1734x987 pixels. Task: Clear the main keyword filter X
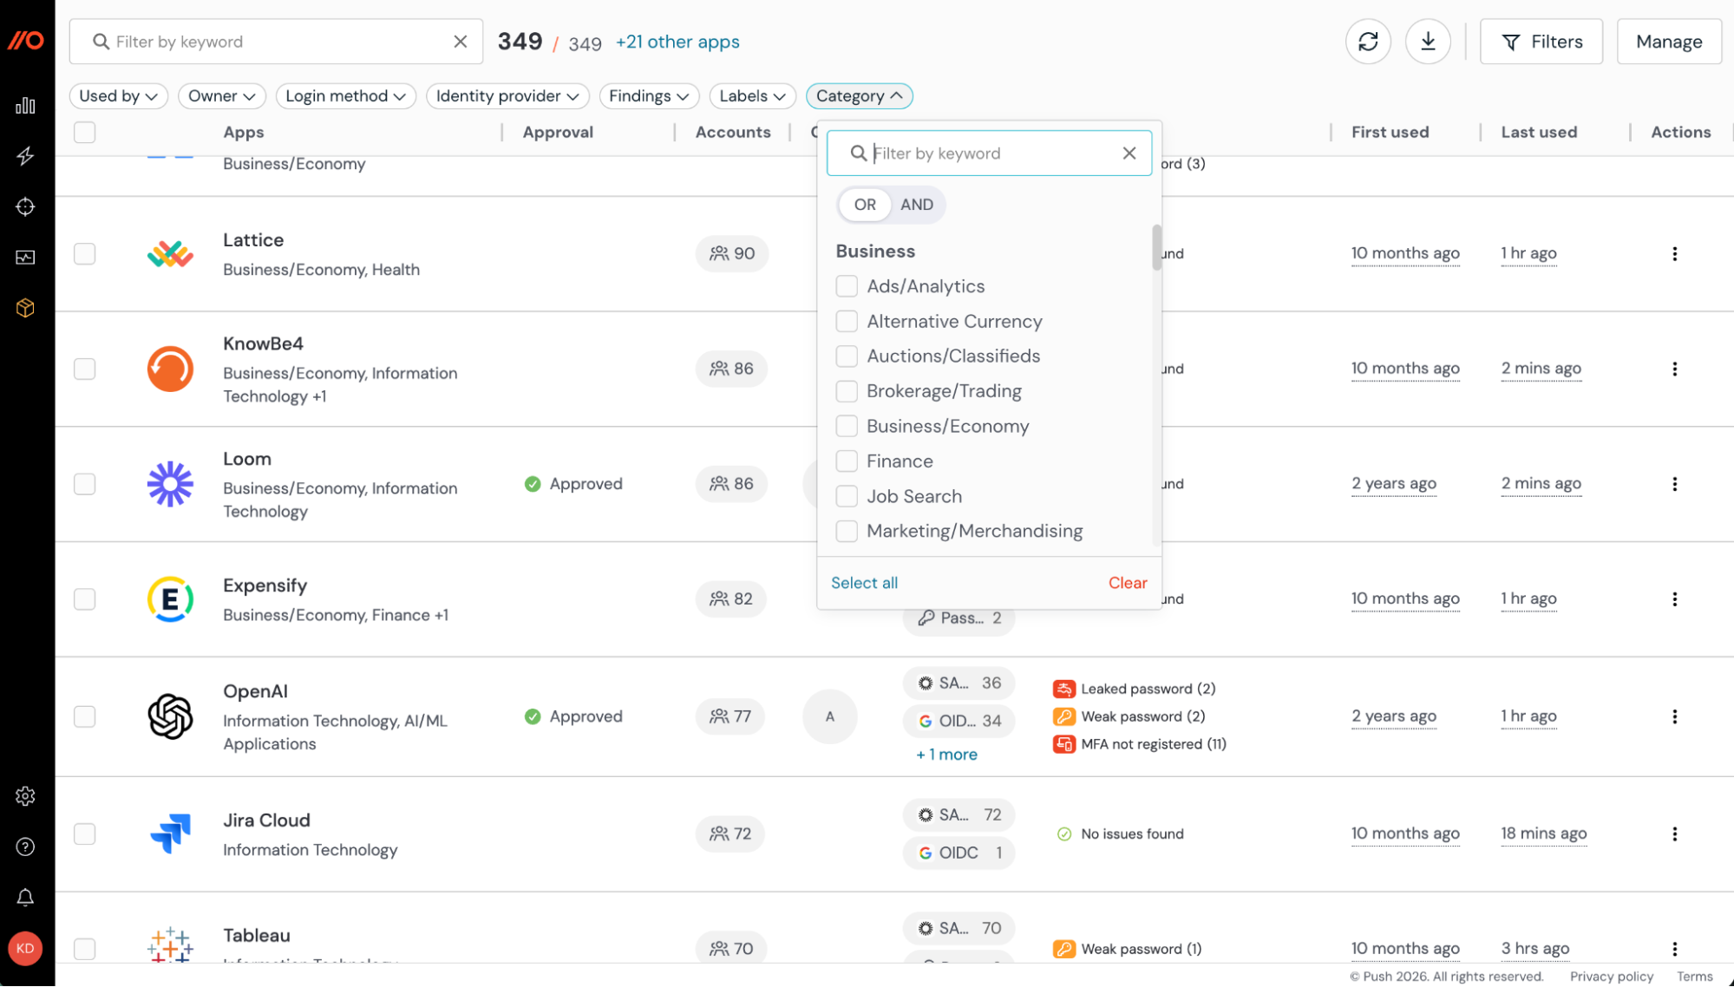(461, 42)
